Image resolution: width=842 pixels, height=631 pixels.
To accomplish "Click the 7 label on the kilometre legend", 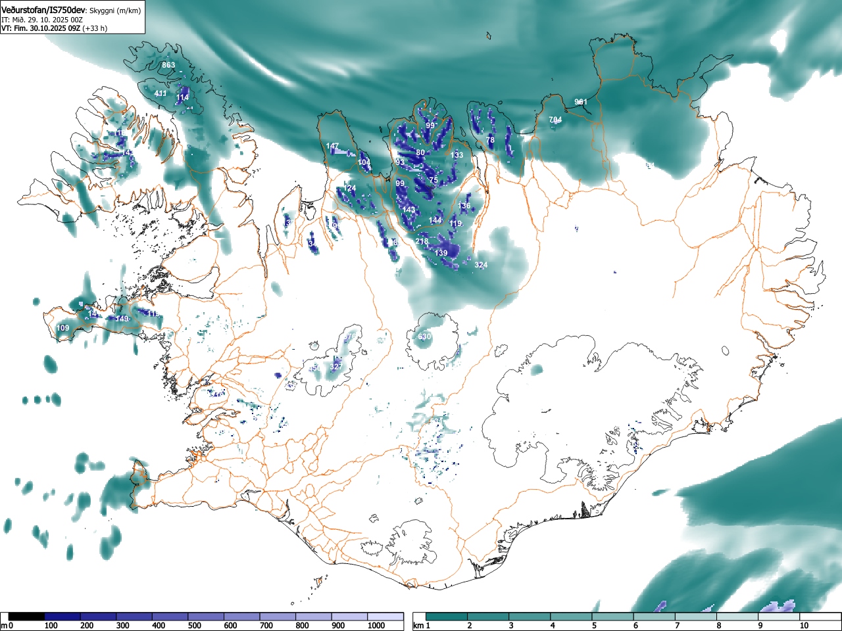I will (677, 626).
